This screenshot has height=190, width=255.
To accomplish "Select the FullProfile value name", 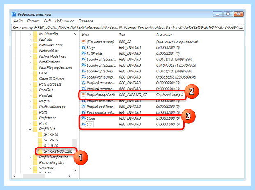I will pos(95,53).
